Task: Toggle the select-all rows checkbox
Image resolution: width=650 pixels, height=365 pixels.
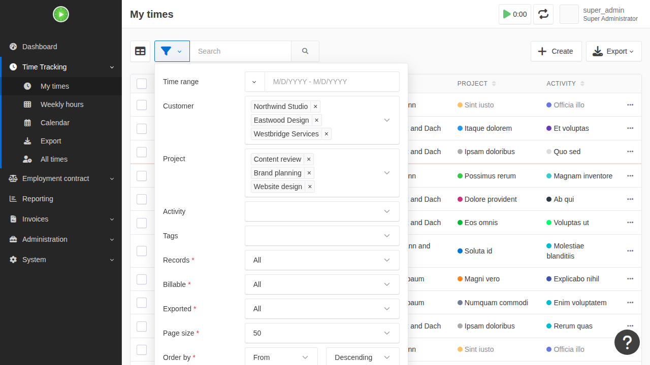Action: pos(142,84)
